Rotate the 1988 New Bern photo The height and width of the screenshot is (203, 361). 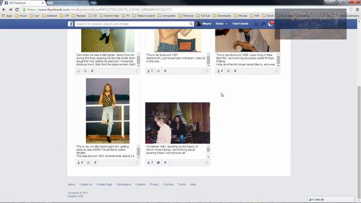pyautogui.click(x=277, y=71)
